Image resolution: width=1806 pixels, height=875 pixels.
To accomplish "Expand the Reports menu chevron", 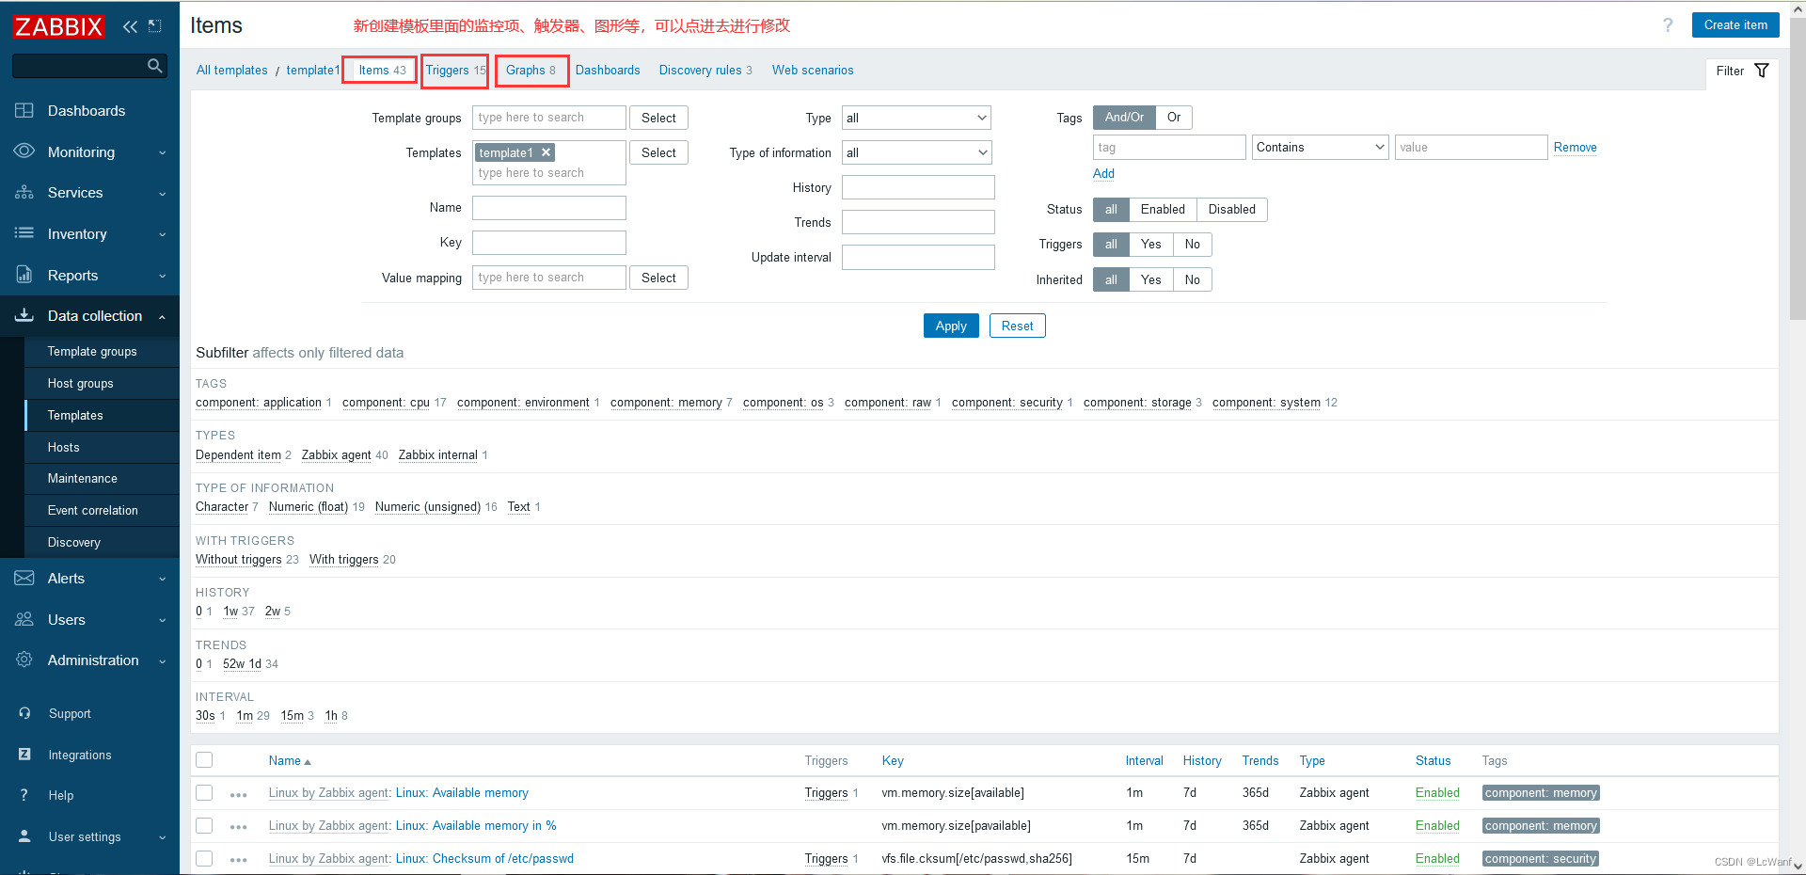I will click(162, 276).
